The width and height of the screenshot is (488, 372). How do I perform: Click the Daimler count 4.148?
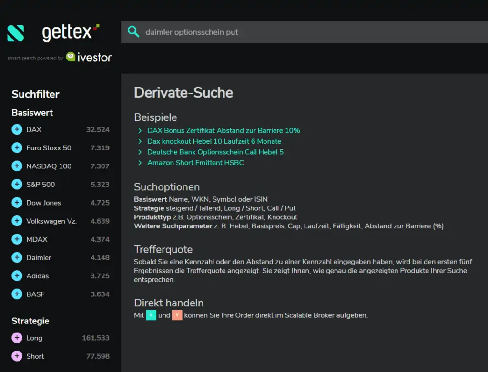[100, 258]
